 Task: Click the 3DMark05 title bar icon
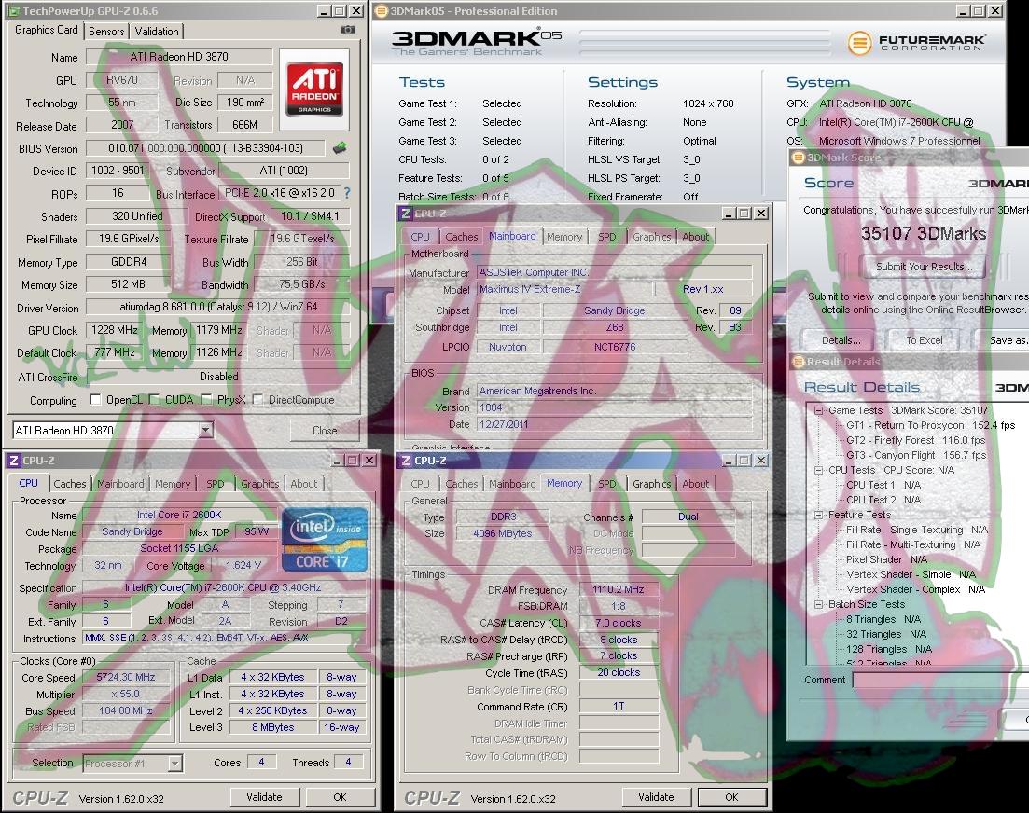pos(381,10)
